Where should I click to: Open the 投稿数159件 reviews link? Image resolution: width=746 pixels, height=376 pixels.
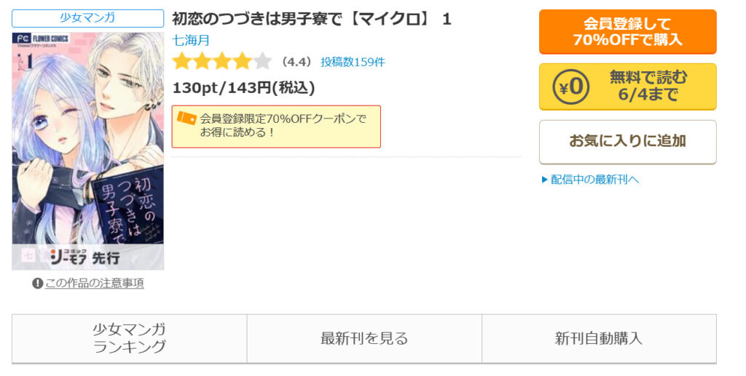353,63
